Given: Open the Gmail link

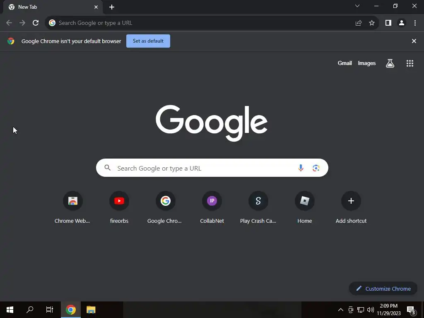Looking at the screenshot, I should pos(345,63).
